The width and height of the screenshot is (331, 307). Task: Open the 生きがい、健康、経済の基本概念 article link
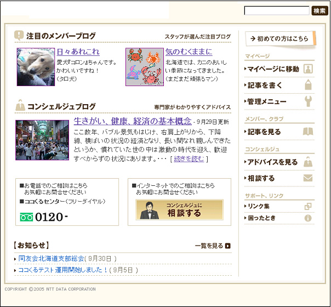[x=133, y=121]
